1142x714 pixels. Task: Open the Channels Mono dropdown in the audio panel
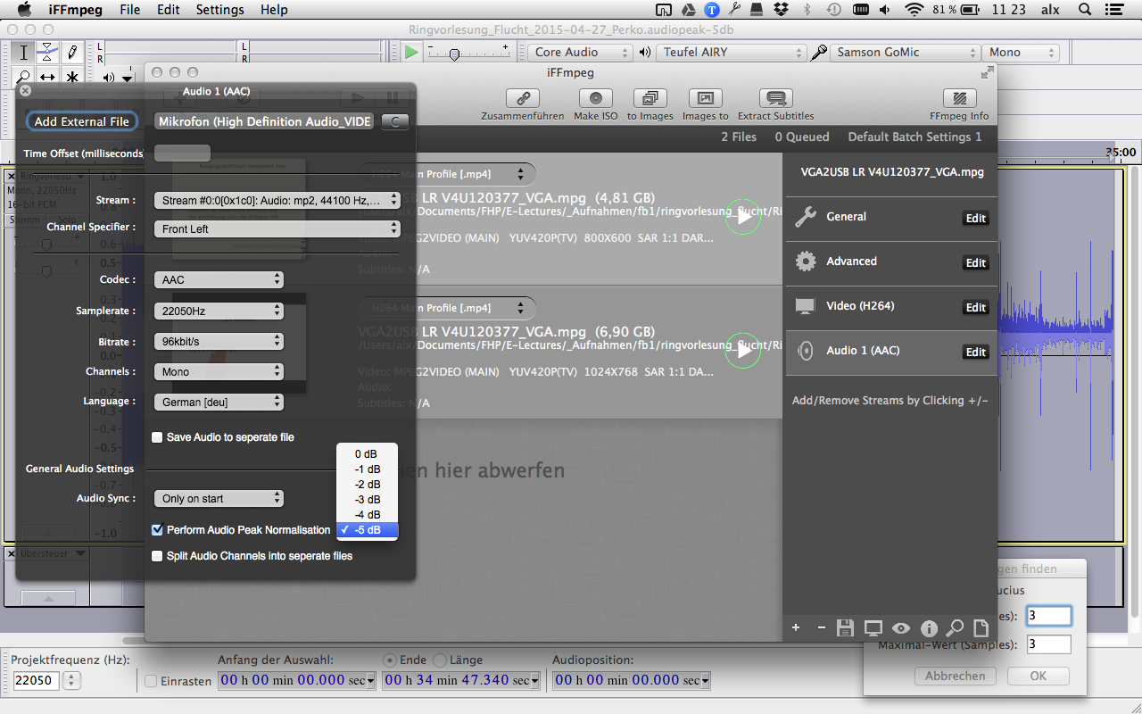219,372
